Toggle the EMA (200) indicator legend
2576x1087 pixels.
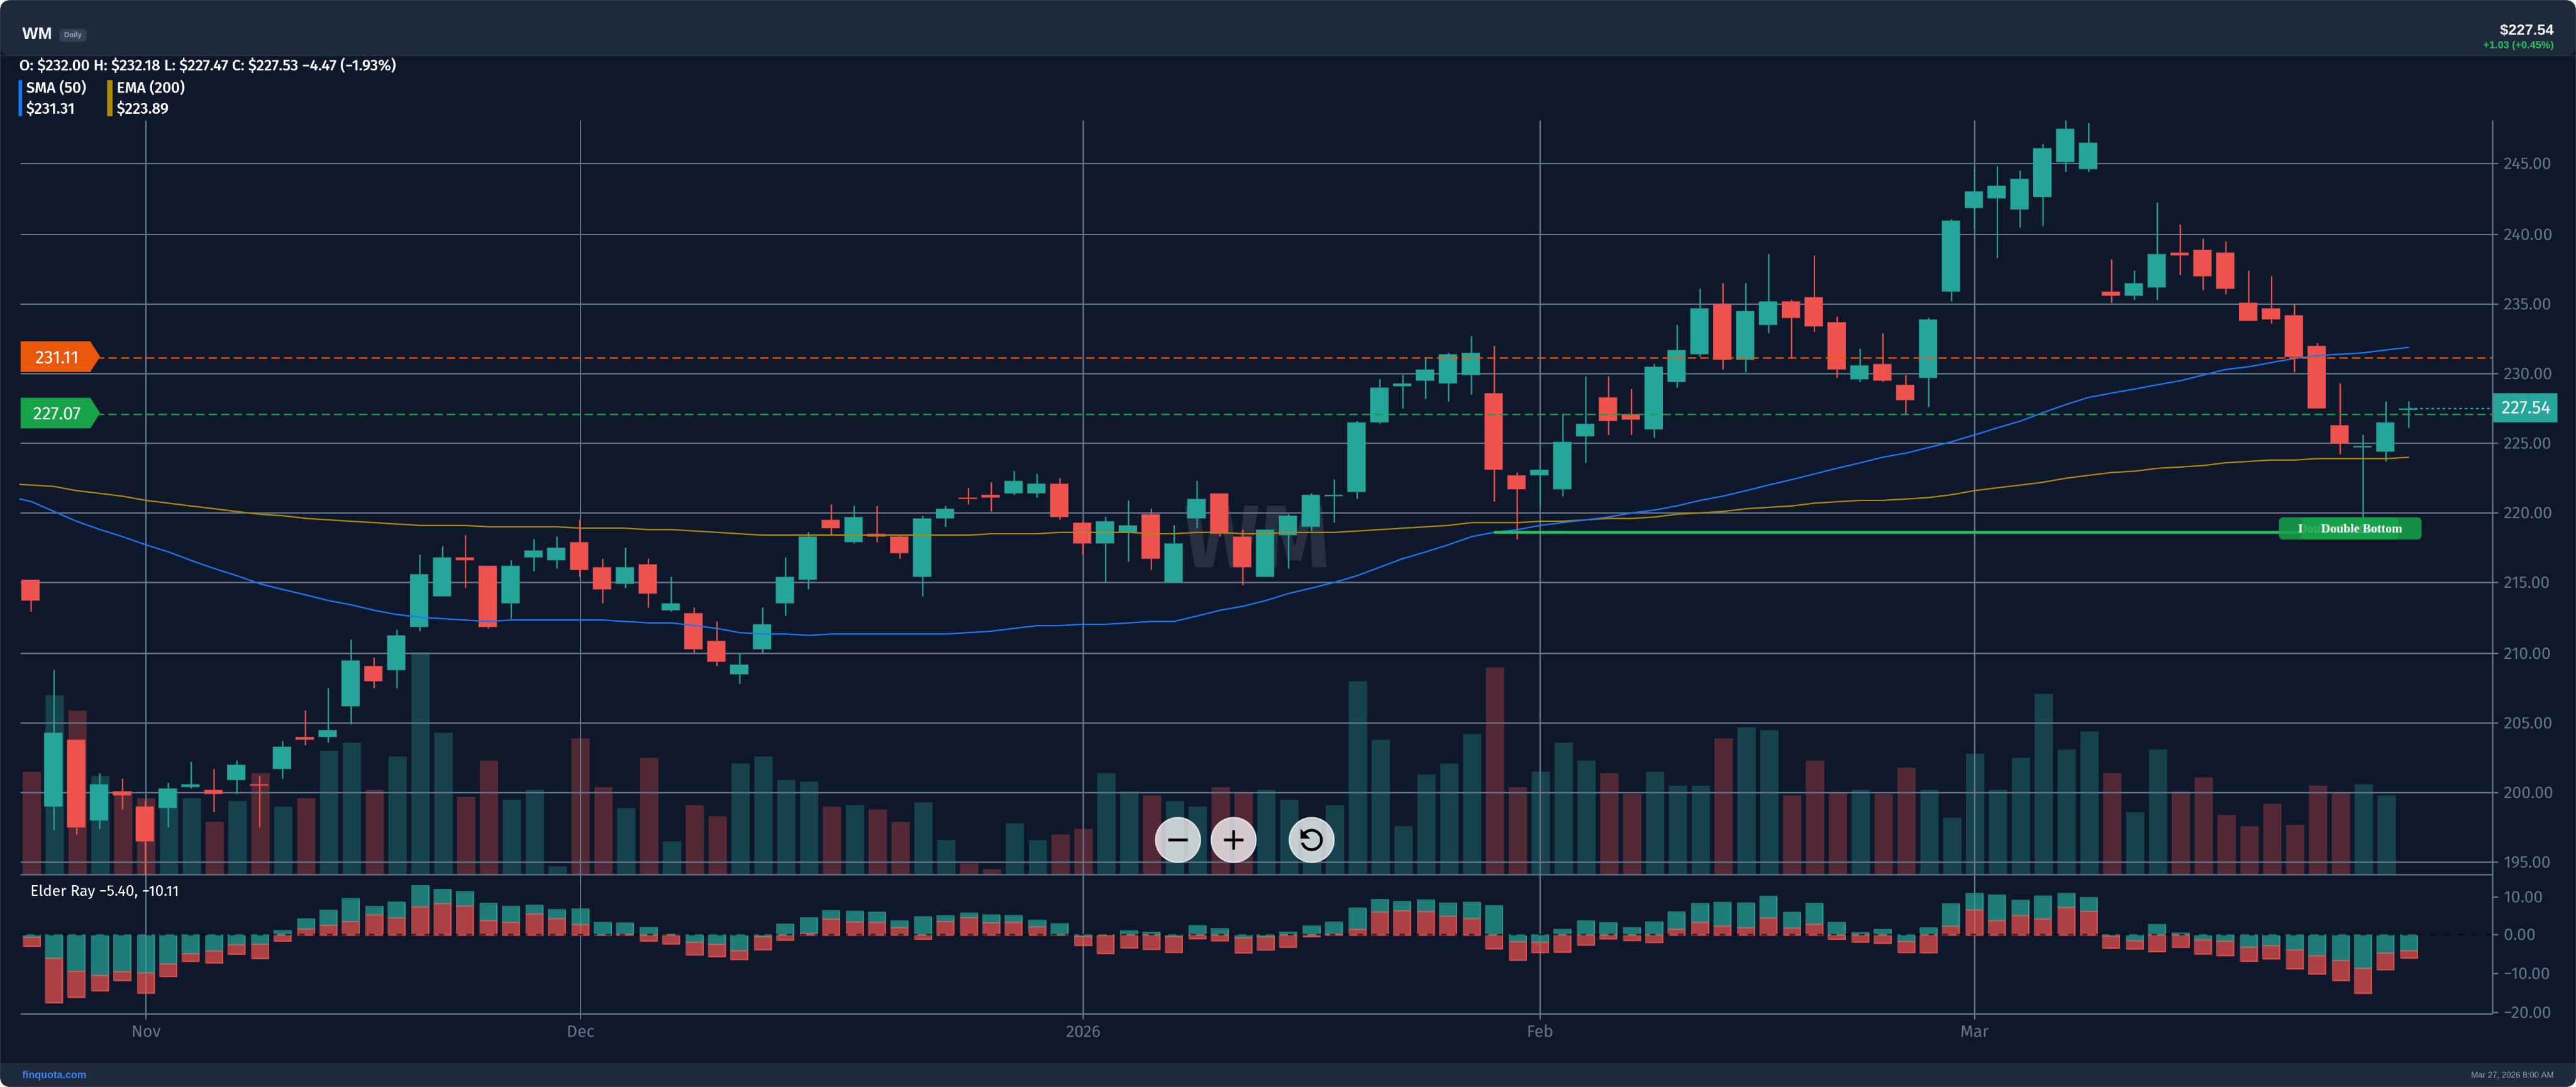coord(150,87)
